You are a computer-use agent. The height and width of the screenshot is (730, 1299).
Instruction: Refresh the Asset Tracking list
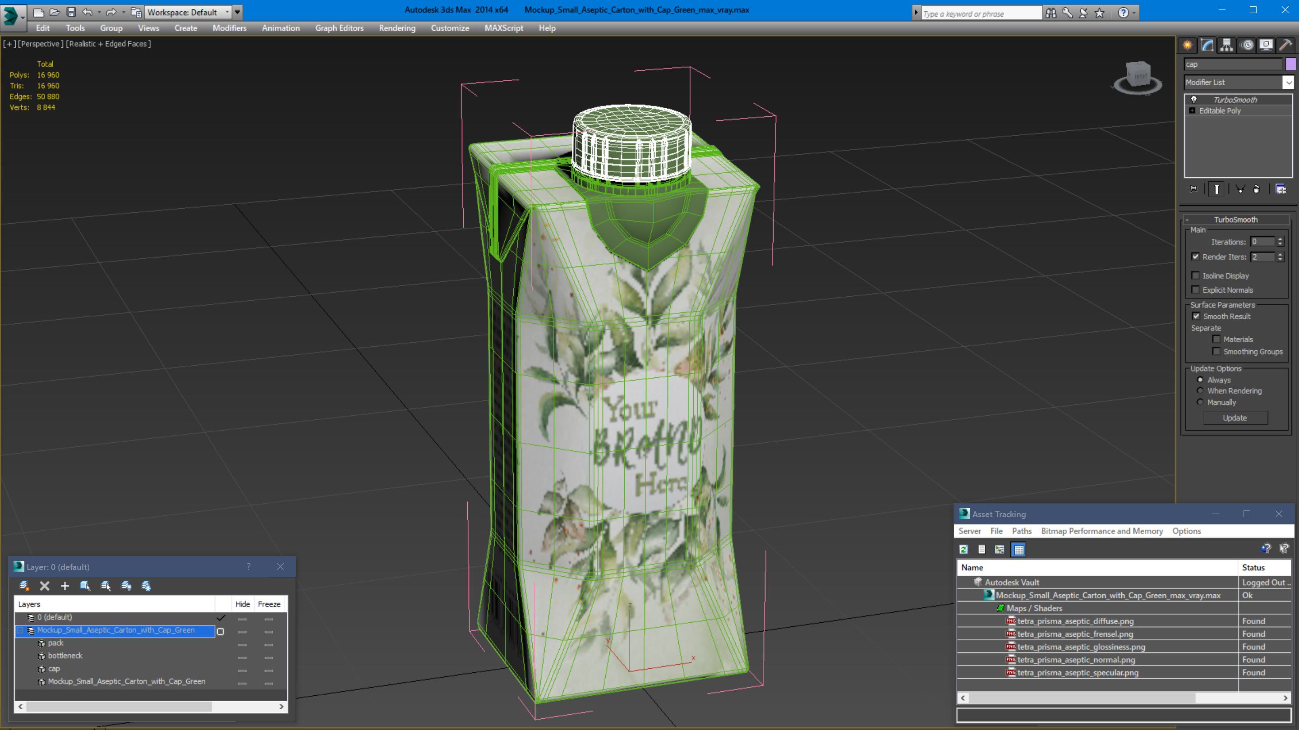point(964,550)
